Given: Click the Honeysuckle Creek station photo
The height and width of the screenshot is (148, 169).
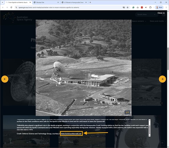Looking at the screenshot, I should click(83, 68).
